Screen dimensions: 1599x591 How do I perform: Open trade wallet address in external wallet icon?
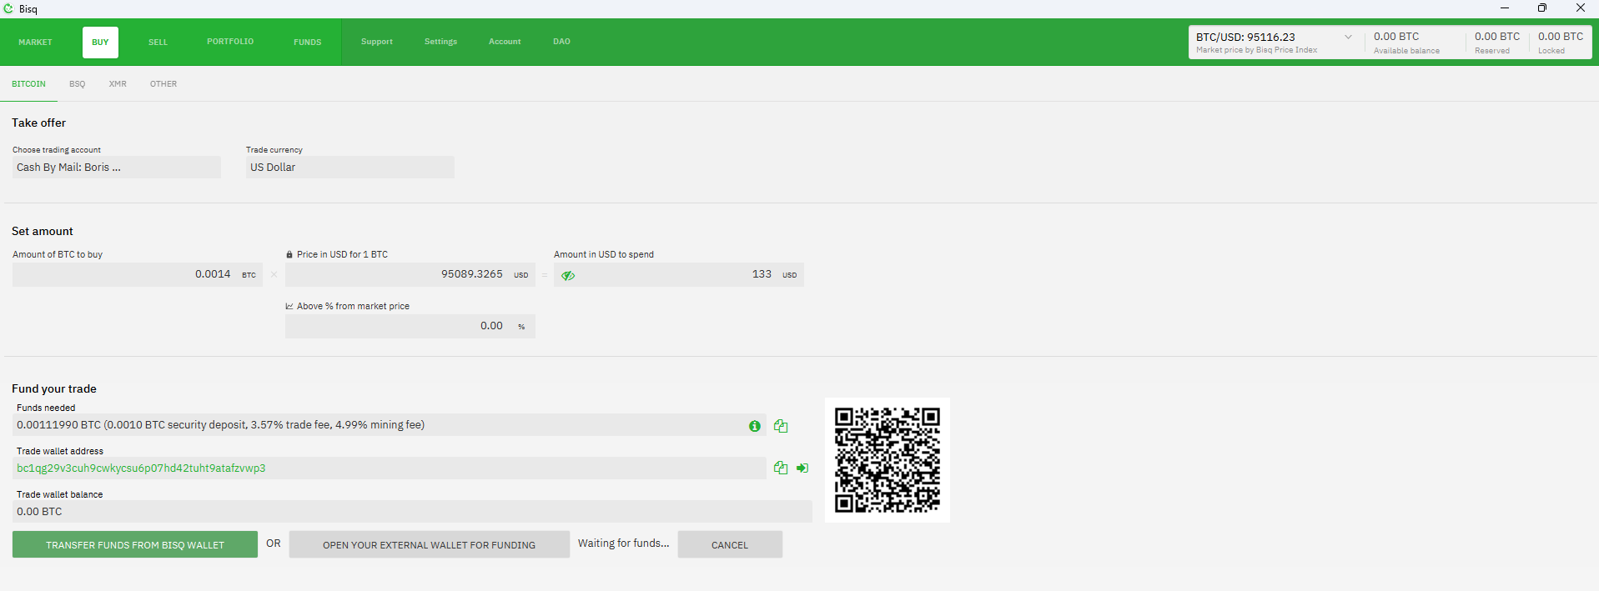pyautogui.click(x=802, y=468)
